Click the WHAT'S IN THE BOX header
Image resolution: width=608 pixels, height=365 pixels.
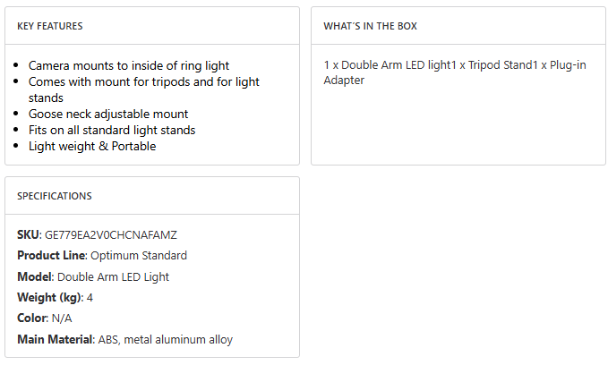(370, 26)
